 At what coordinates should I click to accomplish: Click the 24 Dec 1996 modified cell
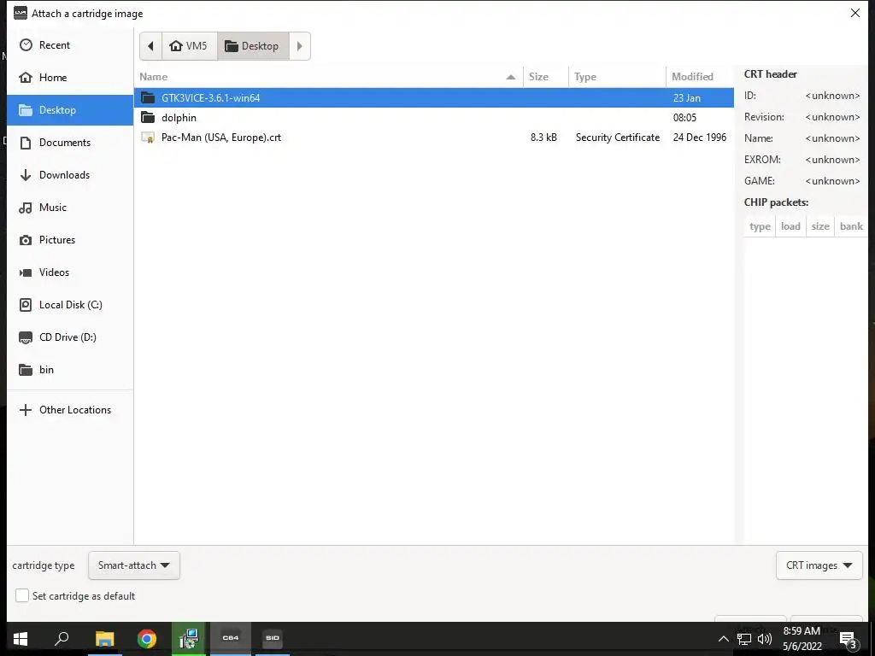click(700, 138)
